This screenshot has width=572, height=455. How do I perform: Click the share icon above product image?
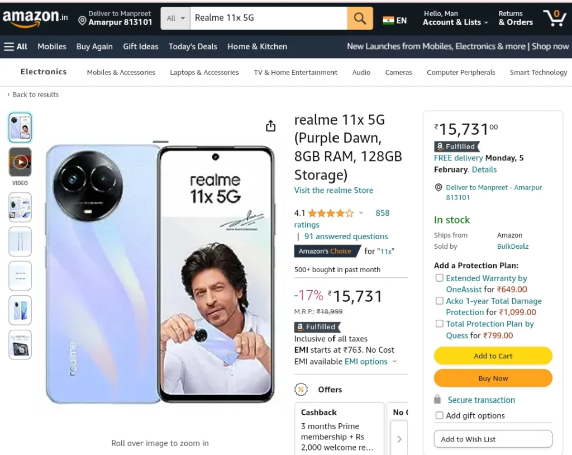click(270, 126)
